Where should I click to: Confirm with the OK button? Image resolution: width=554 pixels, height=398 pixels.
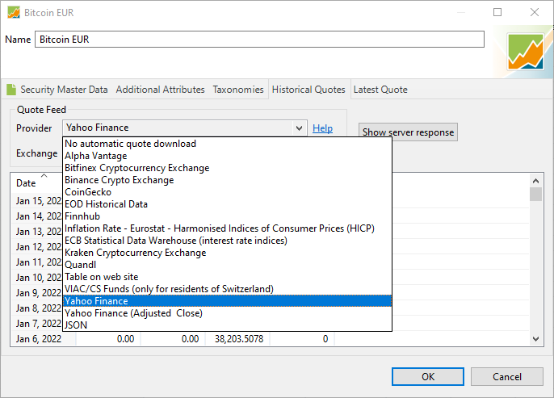click(428, 376)
